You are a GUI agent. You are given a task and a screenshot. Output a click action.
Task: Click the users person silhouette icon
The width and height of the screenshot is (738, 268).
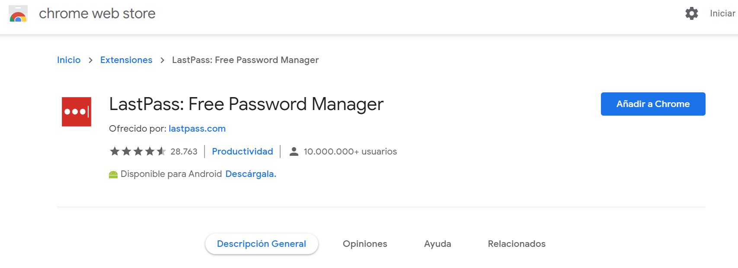294,151
